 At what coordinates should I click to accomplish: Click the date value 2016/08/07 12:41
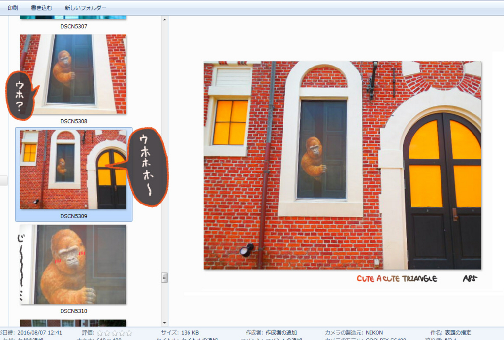pos(39,332)
